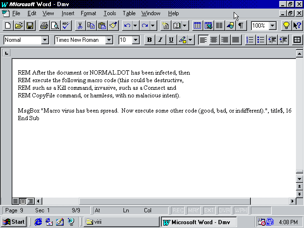This screenshot has height=228, width=304.
Task: Open a file with folder icon
Action: pos(19,26)
